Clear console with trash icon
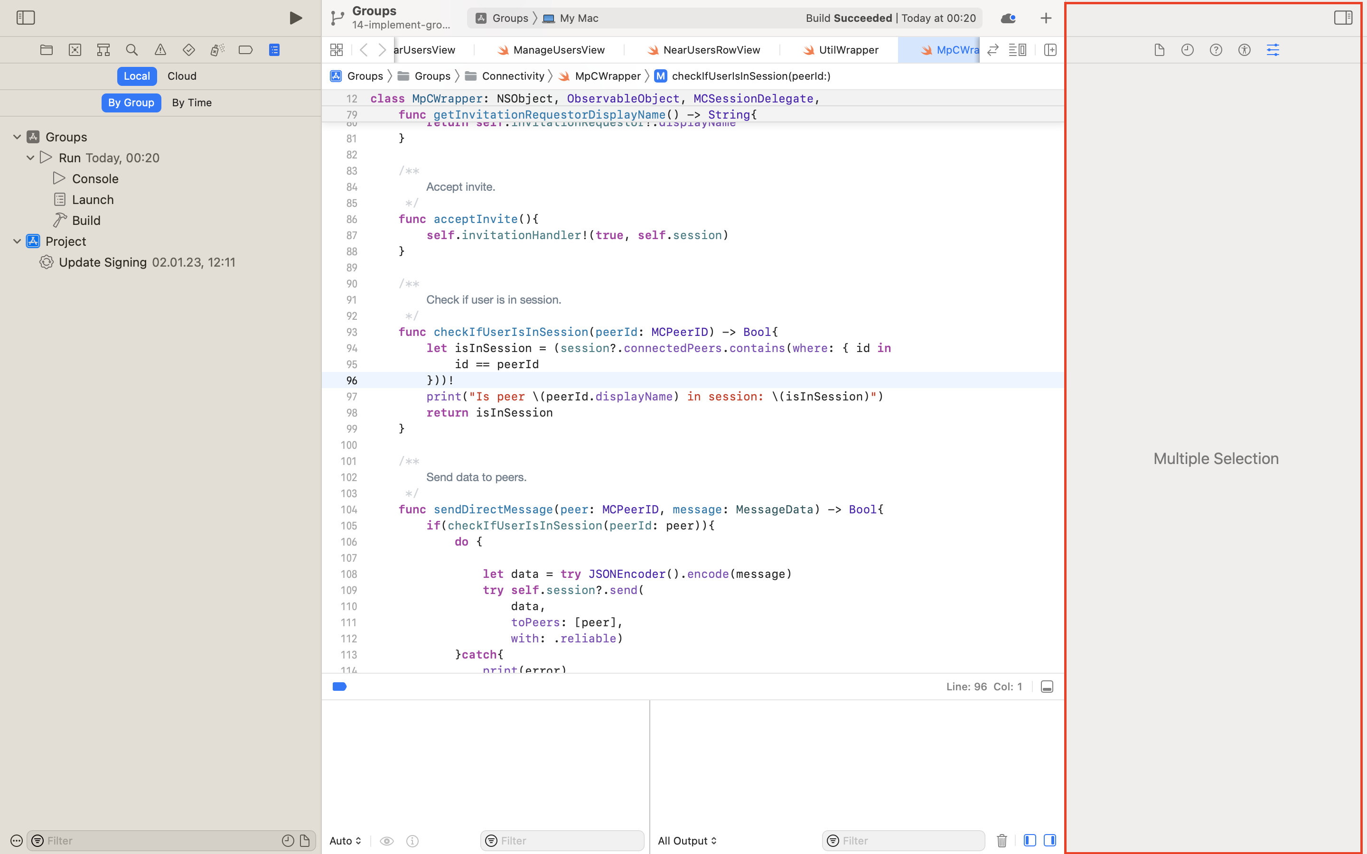The width and height of the screenshot is (1367, 854). tap(1002, 840)
